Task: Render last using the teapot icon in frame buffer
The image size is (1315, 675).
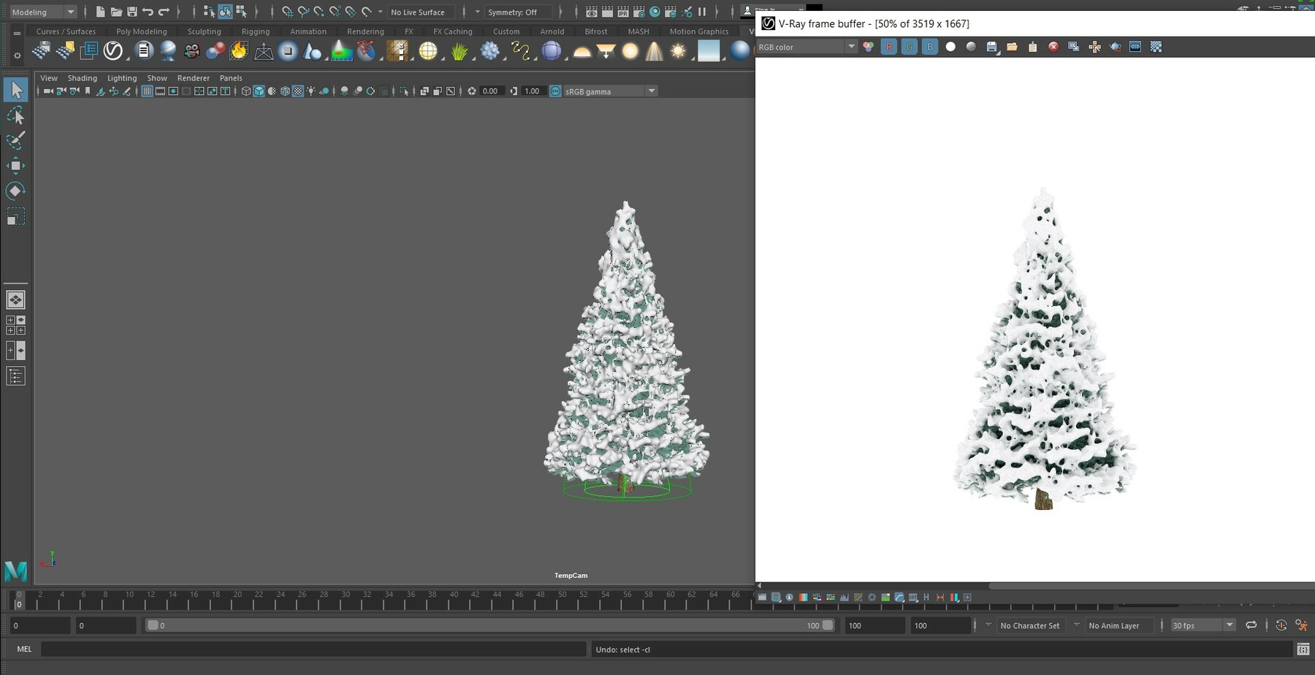Action: click(1116, 47)
